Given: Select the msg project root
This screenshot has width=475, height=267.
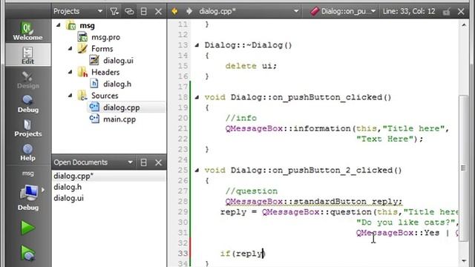Looking at the screenshot, I should pyautogui.click(x=88, y=26).
